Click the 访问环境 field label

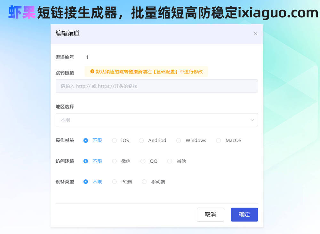coord(65,161)
